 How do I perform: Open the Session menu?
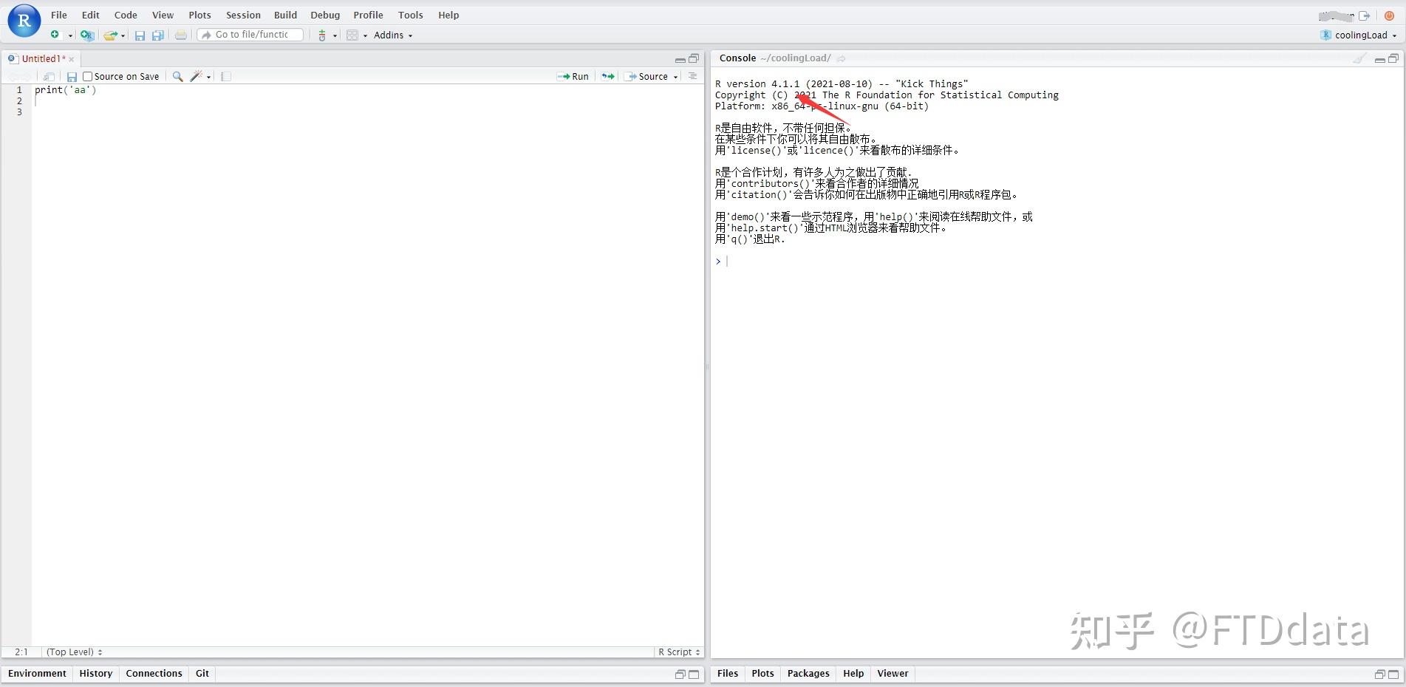tap(242, 15)
